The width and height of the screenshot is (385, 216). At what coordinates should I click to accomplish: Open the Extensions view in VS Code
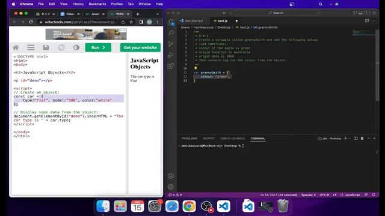(171, 65)
